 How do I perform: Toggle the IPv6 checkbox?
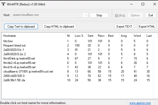pyautogui.click(x=117, y=16)
